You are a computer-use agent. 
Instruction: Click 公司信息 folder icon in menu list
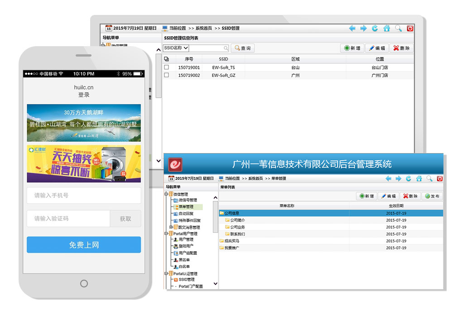[222, 213]
